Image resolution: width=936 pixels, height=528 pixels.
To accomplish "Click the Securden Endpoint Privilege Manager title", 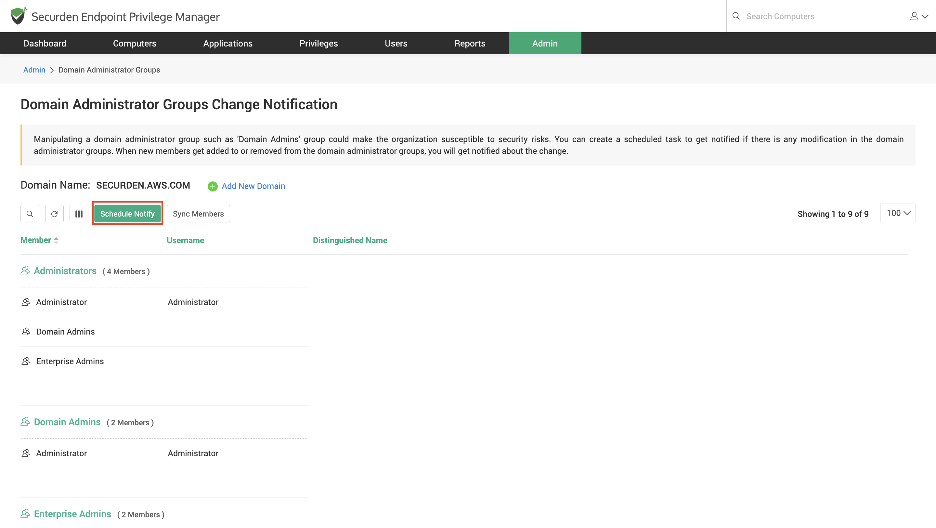I will pos(125,17).
